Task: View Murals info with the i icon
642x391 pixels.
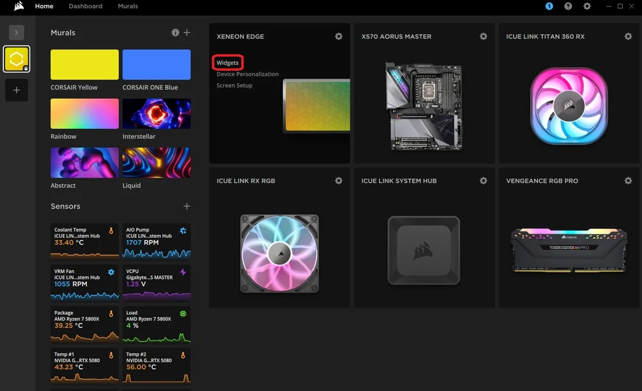Action: [x=175, y=33]
